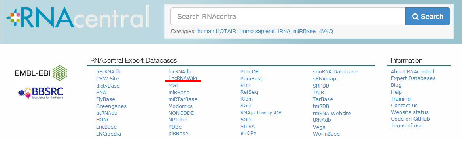The image size is (462, 149).
Task: Visit the FlyBase database
Action: click(106, 99)
